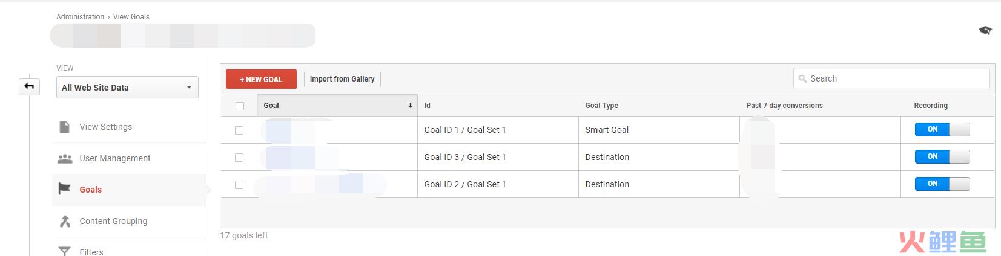1001x256 pixels.
Task: Click the magnifier icon in Search box
Action: (x=803, y=78)
